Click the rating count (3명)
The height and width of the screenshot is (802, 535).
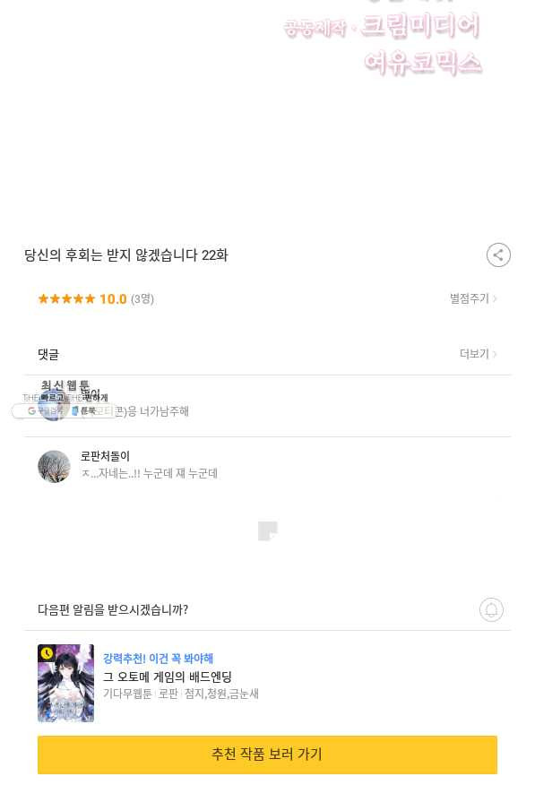coord(142,298)
